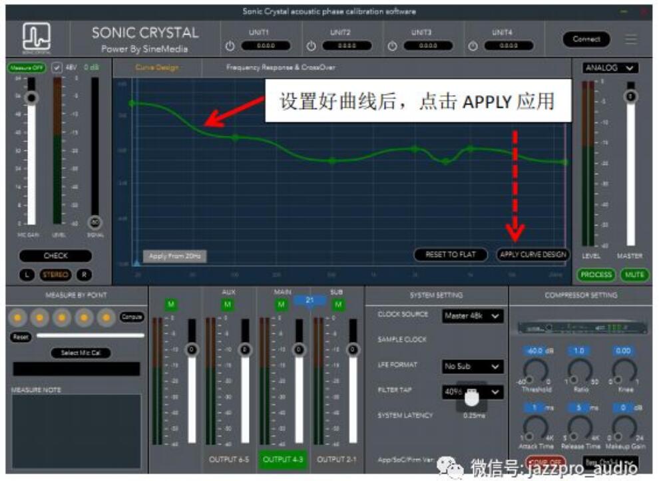Toggle the M mute on SUB channel
This screenshot has width=659, height=481.
click(x=338, y=304)
